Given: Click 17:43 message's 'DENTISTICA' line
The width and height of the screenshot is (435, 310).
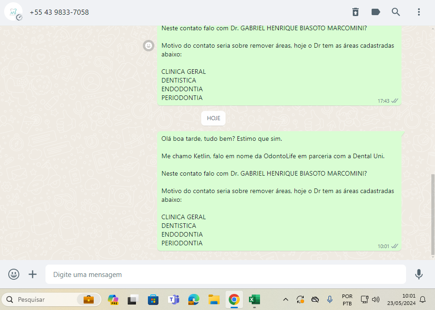Looking at the screenshot, I should [x=179, y=80].
